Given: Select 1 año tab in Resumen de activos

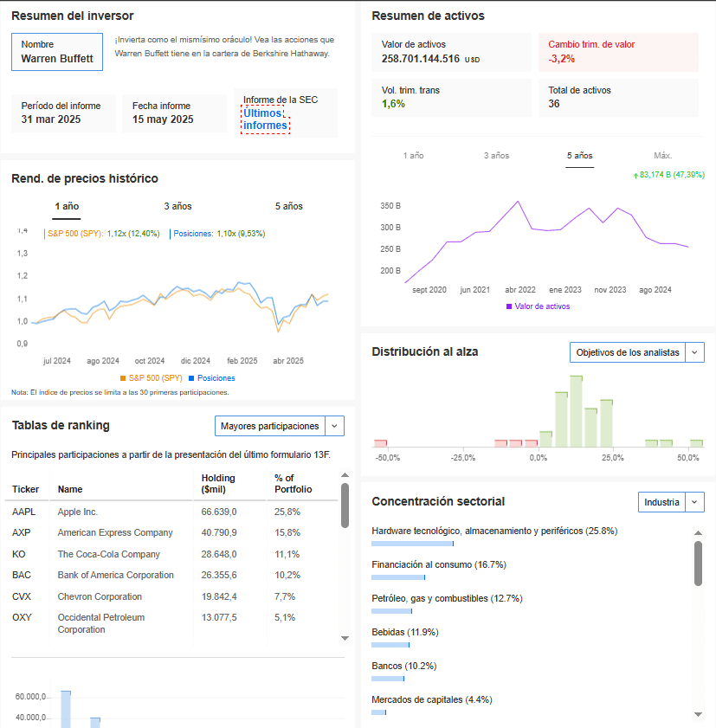Looking at the screenshot, I should [413, 156].
